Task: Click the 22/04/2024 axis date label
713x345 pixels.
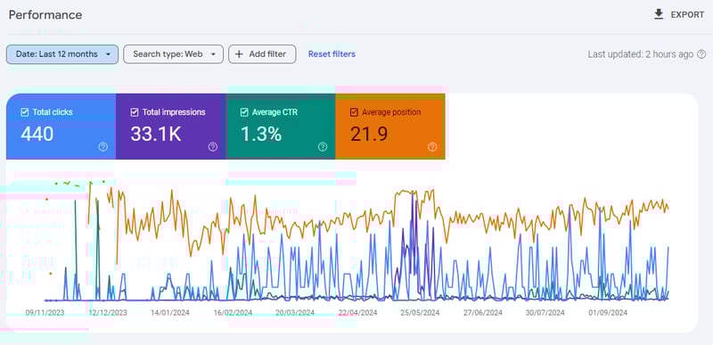Action: (358, 313)
